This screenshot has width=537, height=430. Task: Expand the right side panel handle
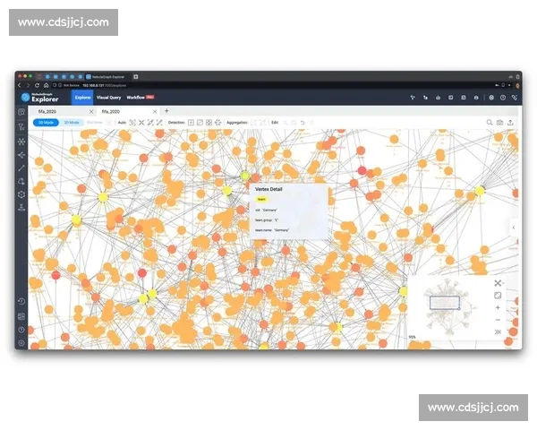click(514, 228)
